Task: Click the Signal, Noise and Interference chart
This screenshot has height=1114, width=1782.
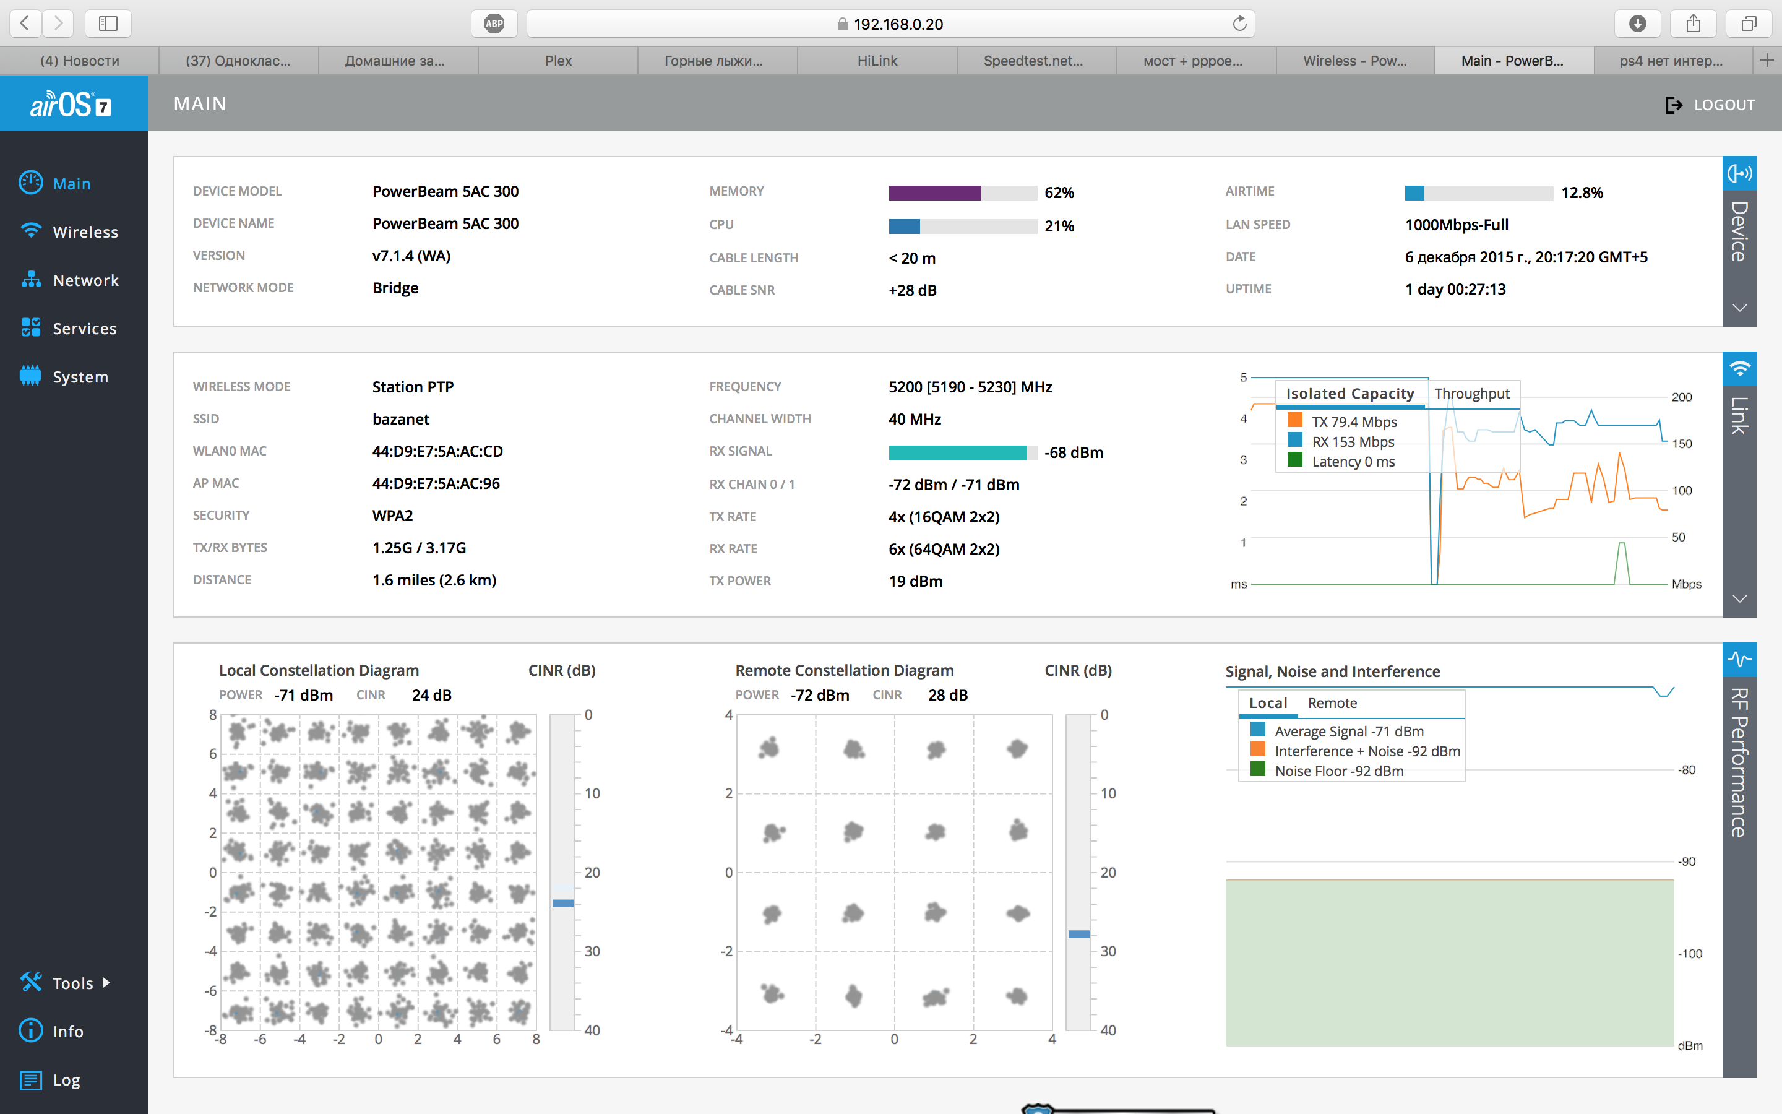Action: tap(1450, 866)
